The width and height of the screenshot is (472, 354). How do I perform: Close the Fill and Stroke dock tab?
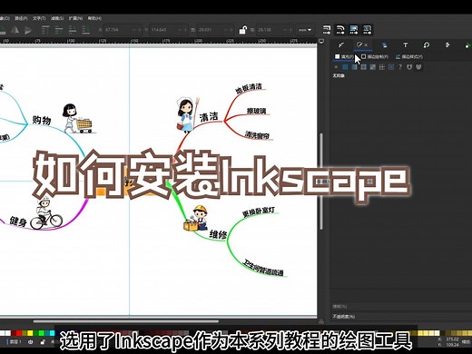[x=366, y=45]
